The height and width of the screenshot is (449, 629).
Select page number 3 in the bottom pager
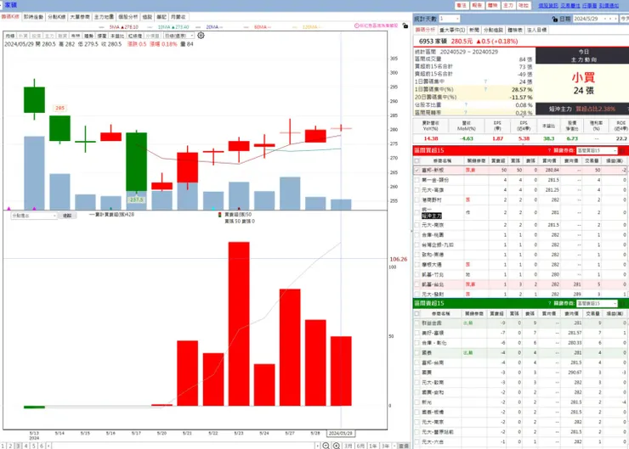[18, 446]
